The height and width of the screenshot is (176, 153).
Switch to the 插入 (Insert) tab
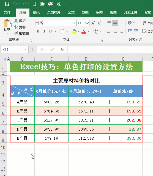tap(37, 12)
